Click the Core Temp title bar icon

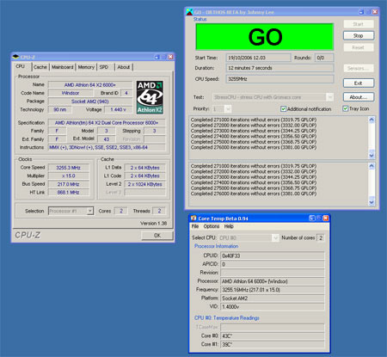click(x=193, y=219)
